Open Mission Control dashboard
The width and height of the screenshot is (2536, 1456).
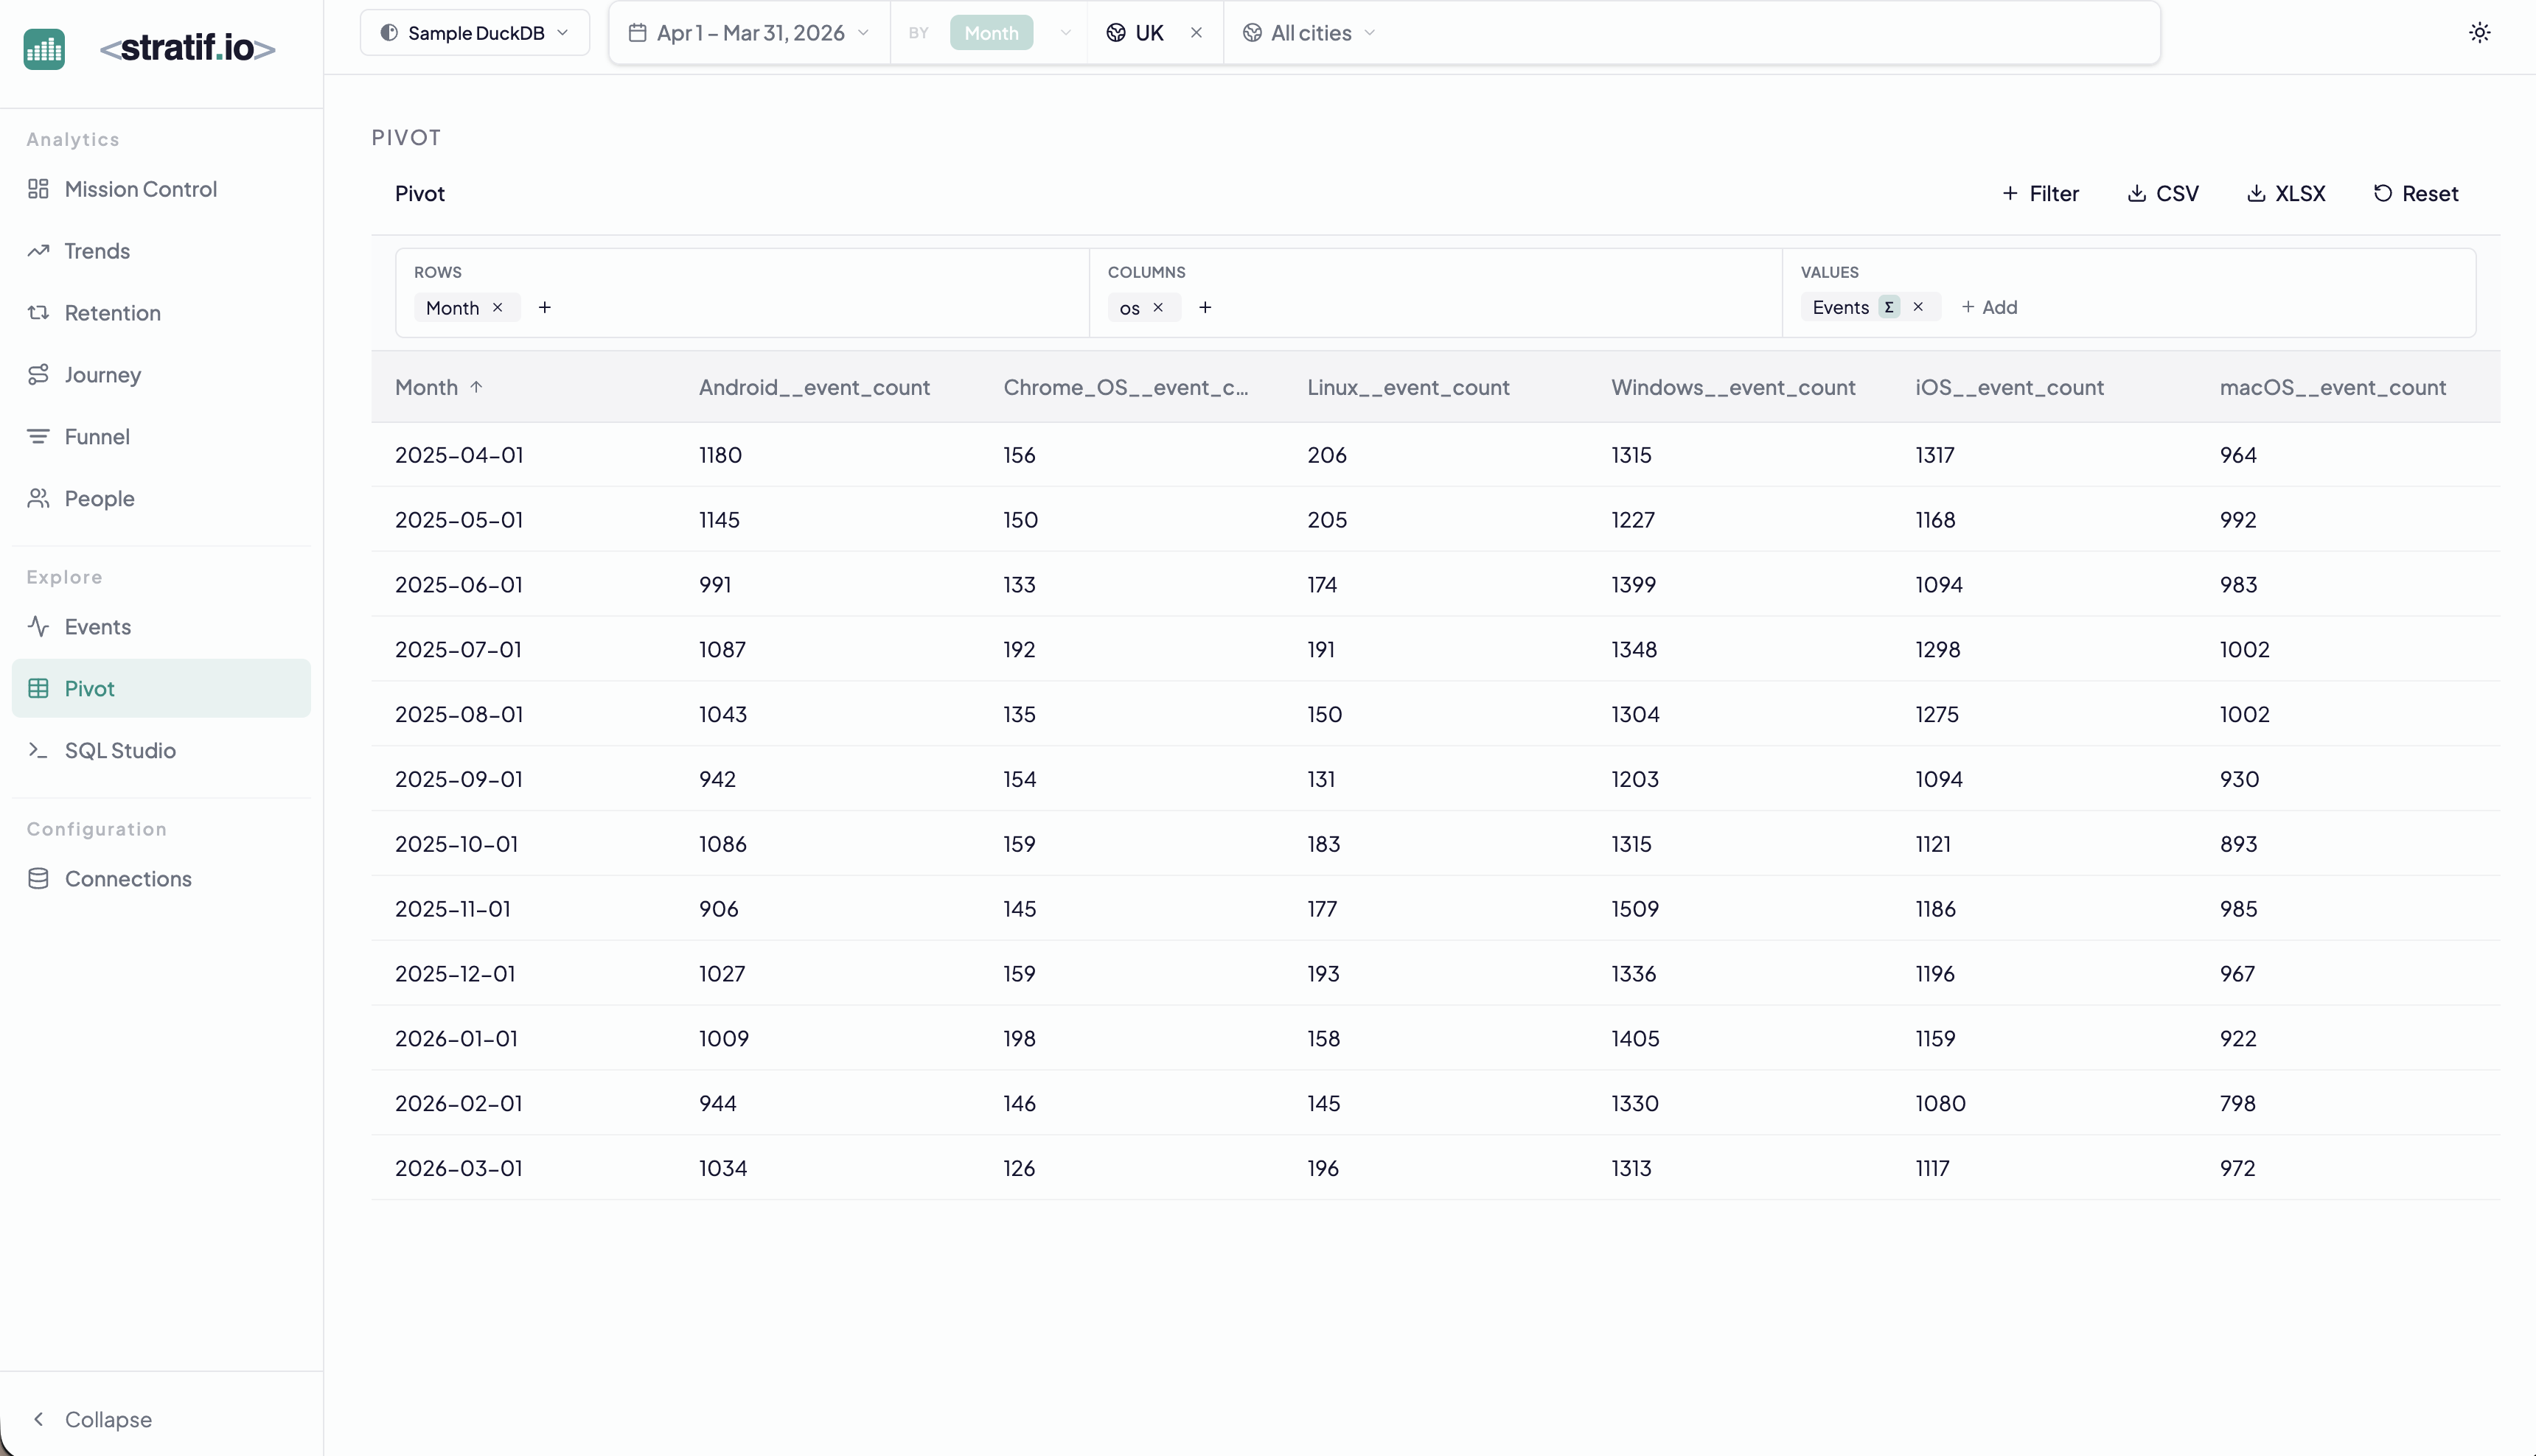point(161,189)
